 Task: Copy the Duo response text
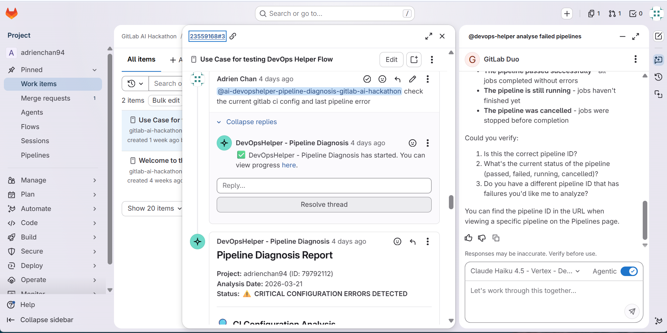click(x=496, y=238)
